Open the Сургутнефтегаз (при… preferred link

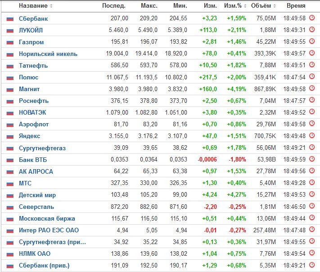coord(53,242)
